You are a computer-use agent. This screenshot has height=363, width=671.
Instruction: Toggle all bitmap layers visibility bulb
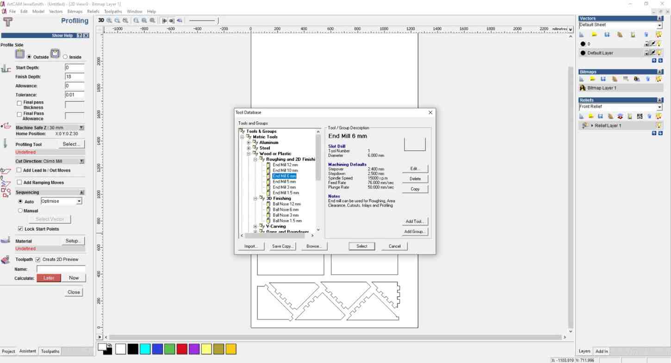pyautogui.click(x=659, y=79)
